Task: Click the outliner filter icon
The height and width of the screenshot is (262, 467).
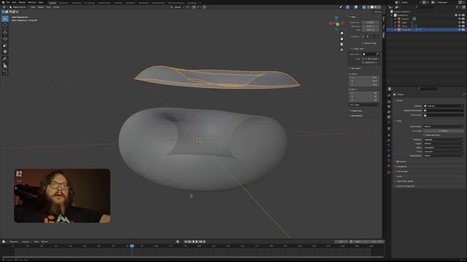Action: point(458,7)
